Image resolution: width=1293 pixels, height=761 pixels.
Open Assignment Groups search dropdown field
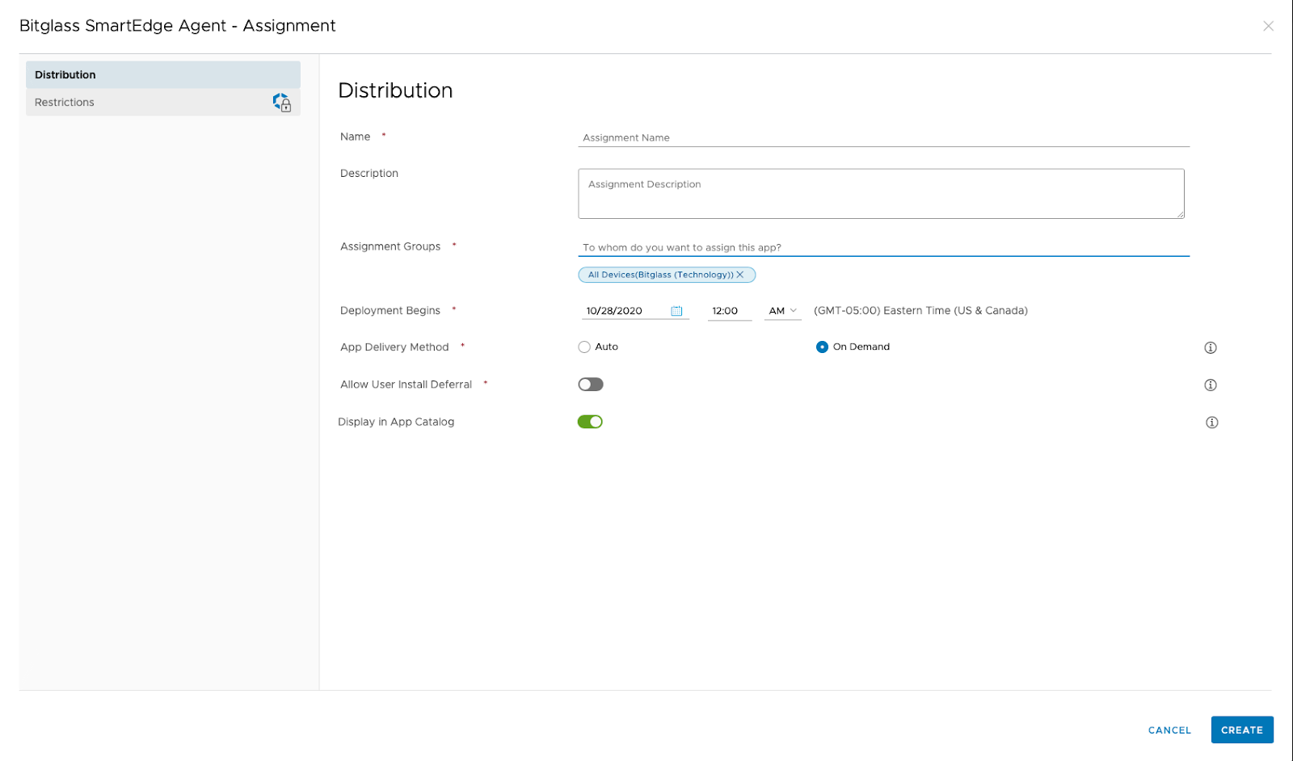[x=883, y=248]
